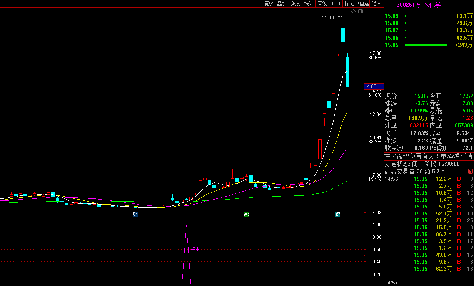Click the 净资 value 2.23
The height and width of the screenshot is (286, 474).
tap(423, 141)
